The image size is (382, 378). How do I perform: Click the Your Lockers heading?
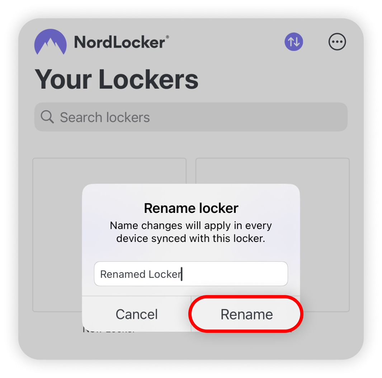click(117, 79)
